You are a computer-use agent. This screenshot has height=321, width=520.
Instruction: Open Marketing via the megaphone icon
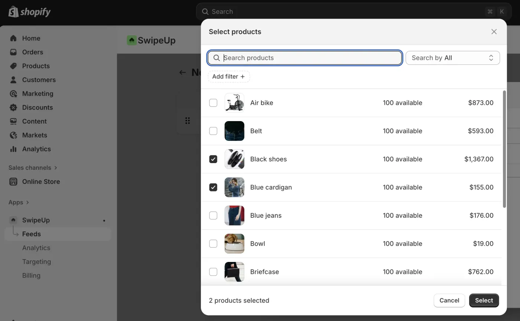13,94
